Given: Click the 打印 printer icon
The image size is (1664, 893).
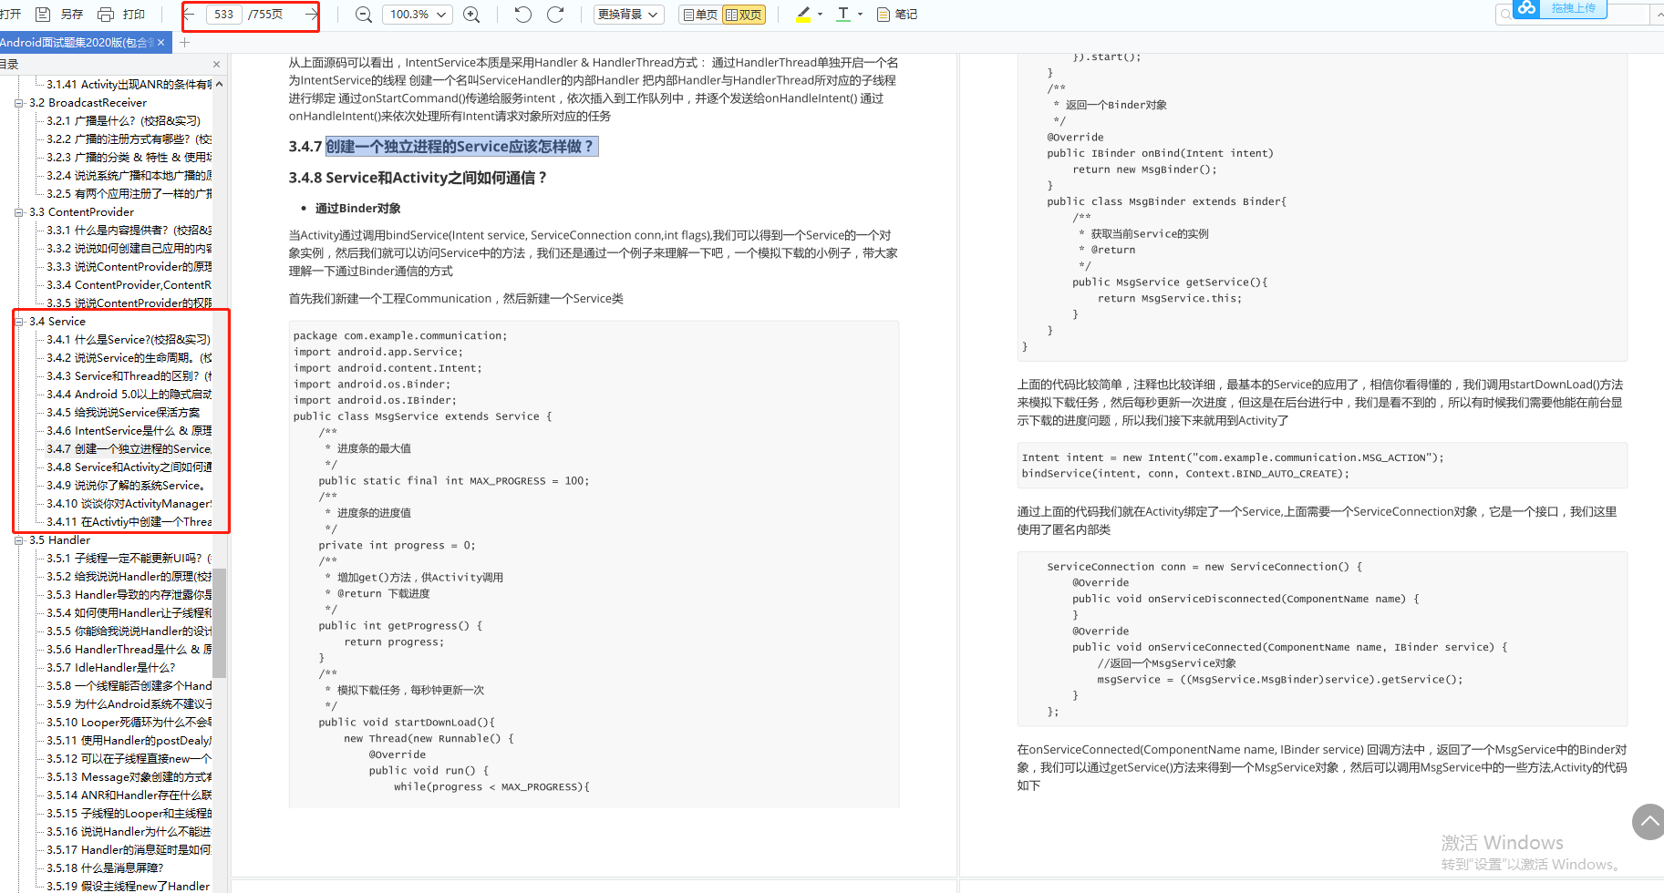Looking at the screenshot, I should point(106,14).
